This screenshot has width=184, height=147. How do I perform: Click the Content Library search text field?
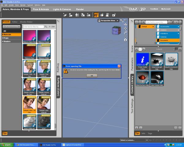[x=156, y=22]
